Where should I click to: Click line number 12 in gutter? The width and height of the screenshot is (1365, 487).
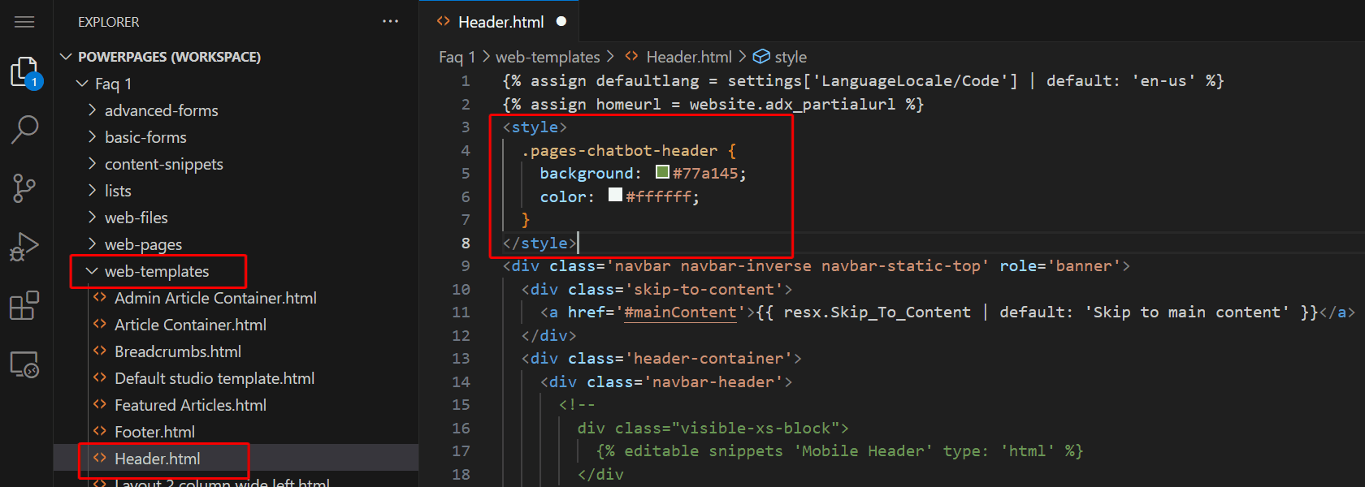point(461,335)
